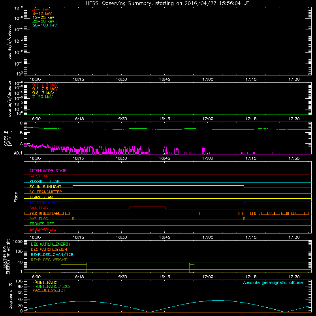This screenshot has height=316, width=316.
Task: Click the 0.1-0.3 MeV legend label
Action: point(45,85)
